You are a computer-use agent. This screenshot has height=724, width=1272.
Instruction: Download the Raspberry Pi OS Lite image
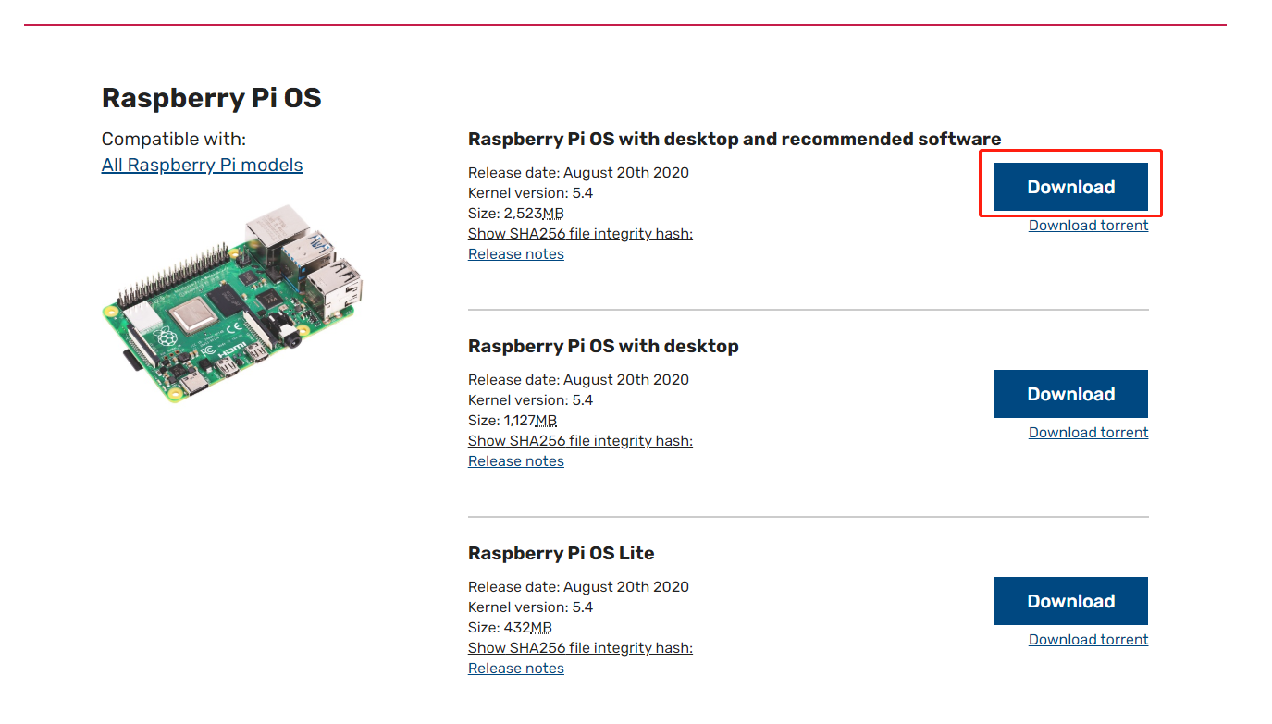(1070, 601)
